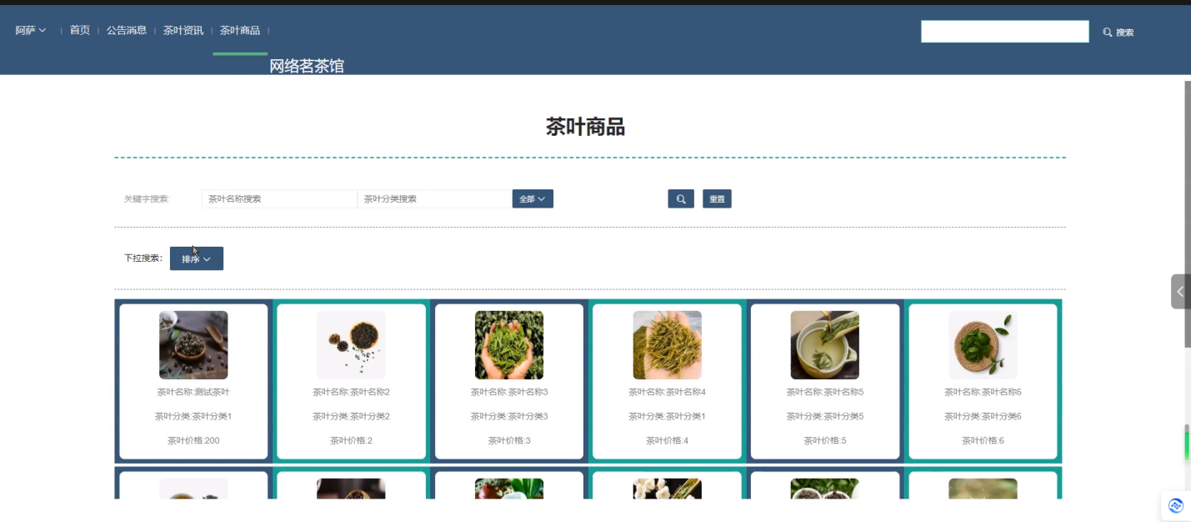Click the 重置 reset button
The height and width of the screenshot is (522, 1191).
coord(717,199)
